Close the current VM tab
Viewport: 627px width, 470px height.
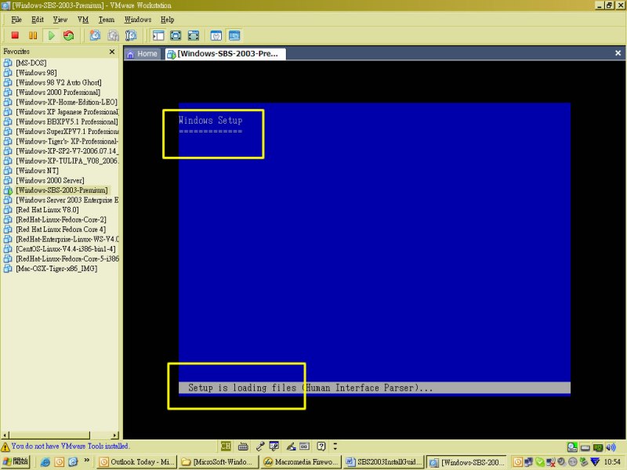(618, 53)
